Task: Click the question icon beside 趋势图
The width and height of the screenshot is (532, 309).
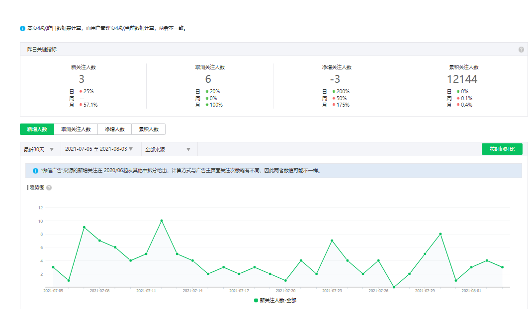Action: pyautogui.click(x=49, y=187)
